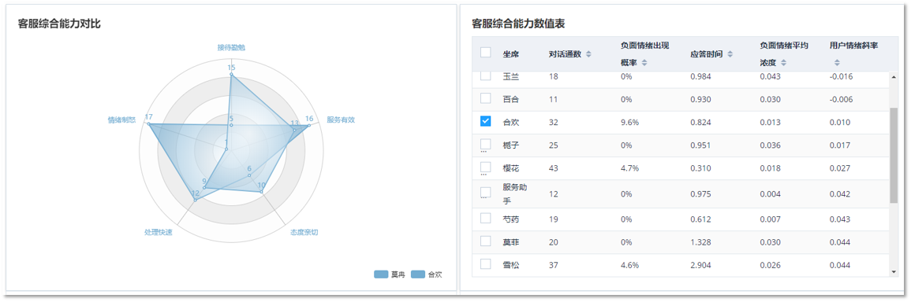
Task: Click the 2.904 response time cell
Action: coord(700,265)
